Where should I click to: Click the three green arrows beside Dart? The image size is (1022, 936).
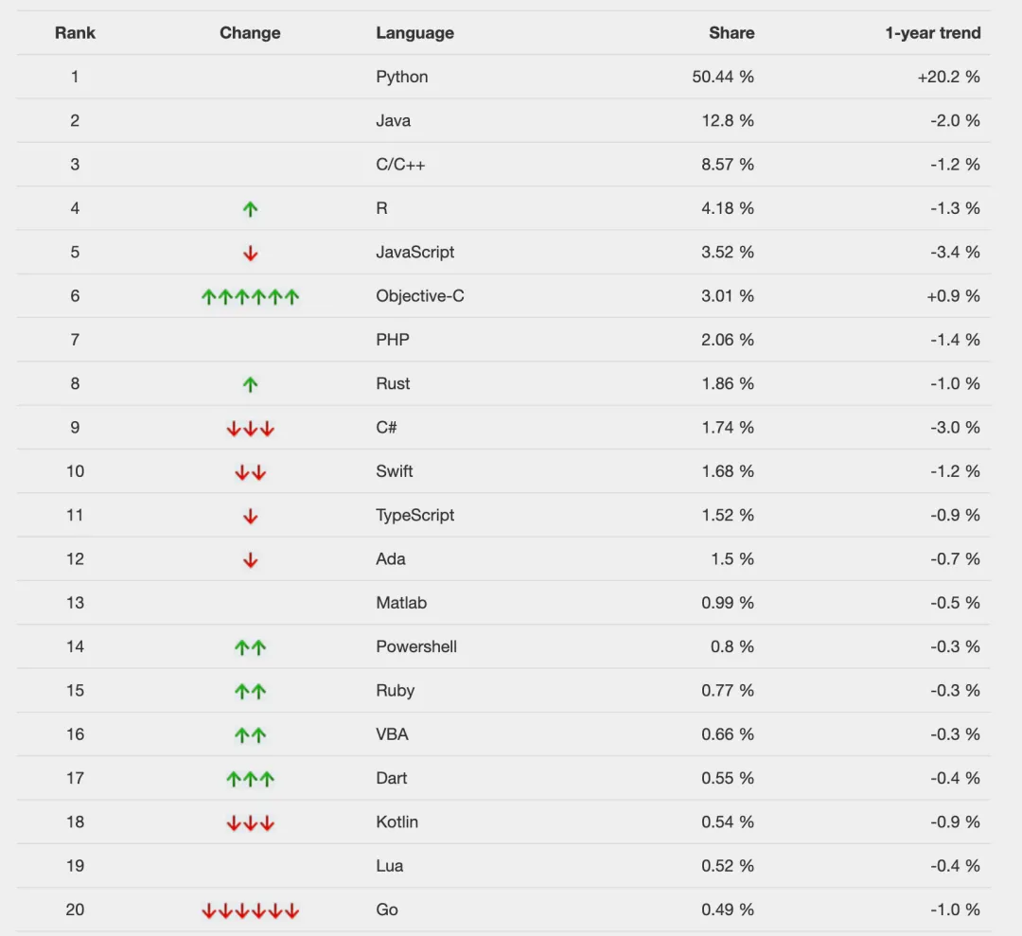(250, 778)
